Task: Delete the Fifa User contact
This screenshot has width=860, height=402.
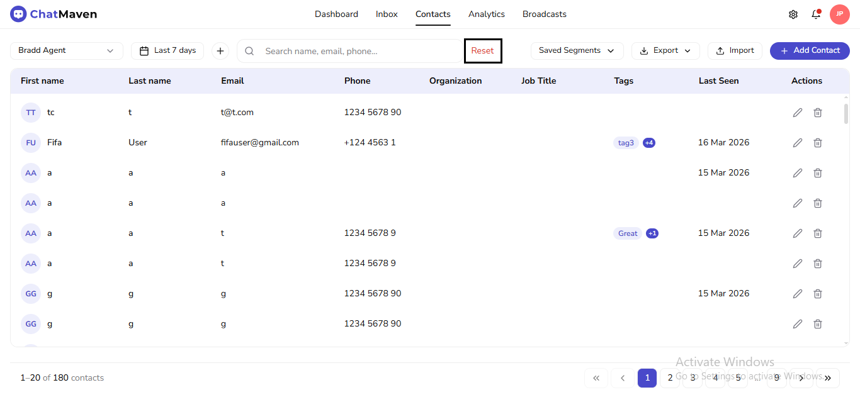Action: point(817,143)
